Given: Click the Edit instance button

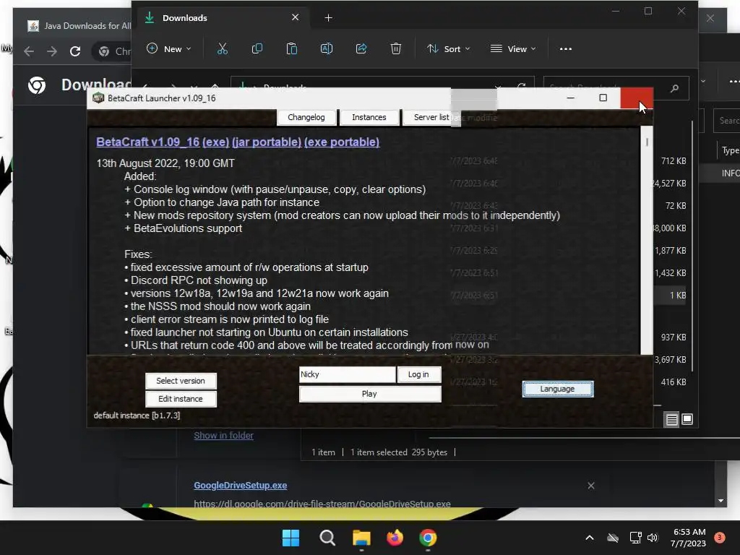Looking at the screenshot, I should [181, 399].
